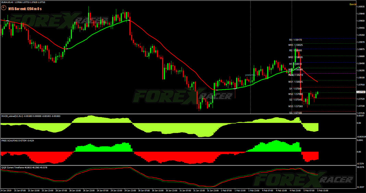Click the Pivot 1.58210 label

tap(295, 75)
